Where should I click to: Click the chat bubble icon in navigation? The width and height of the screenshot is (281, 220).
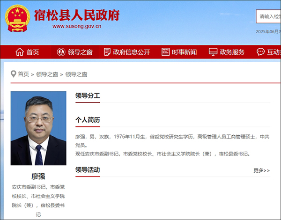(x=260, y=52)
